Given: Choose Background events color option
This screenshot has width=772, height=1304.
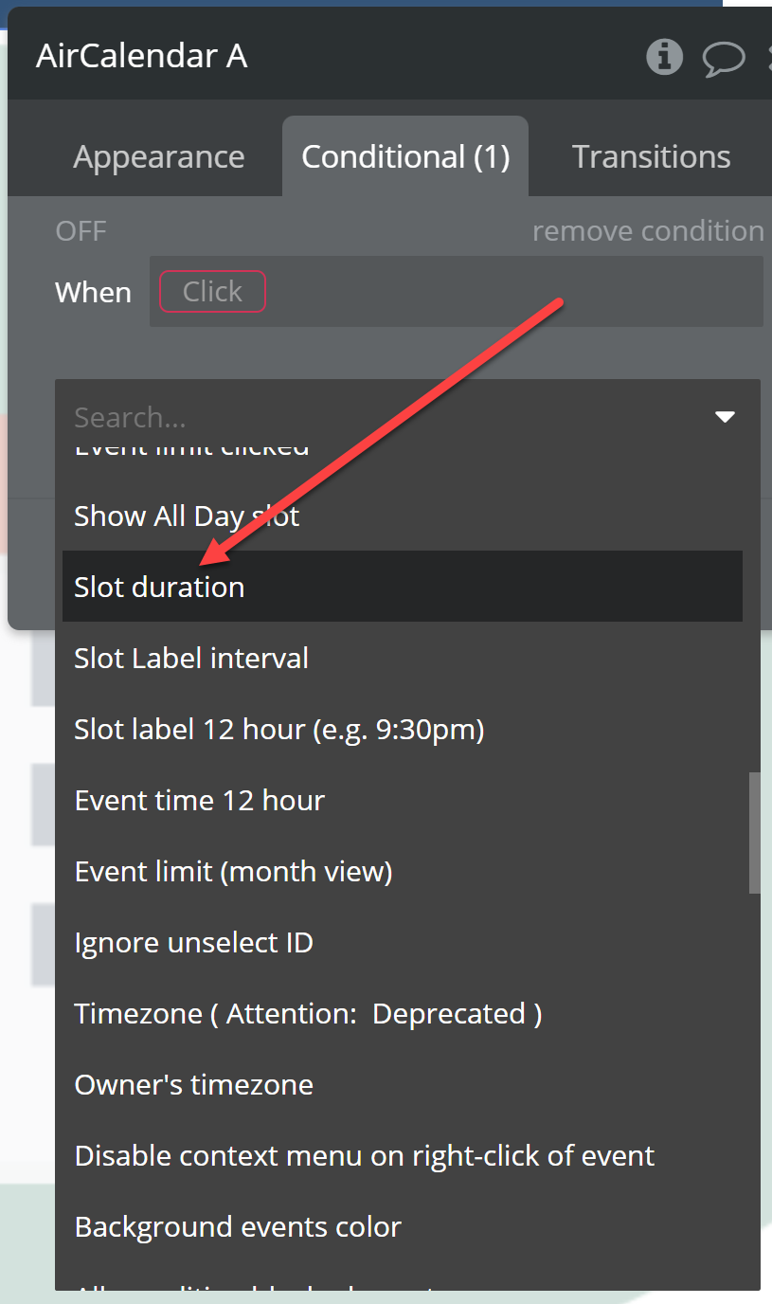Looking at the screenshot, I should [x=403, y=1226].
